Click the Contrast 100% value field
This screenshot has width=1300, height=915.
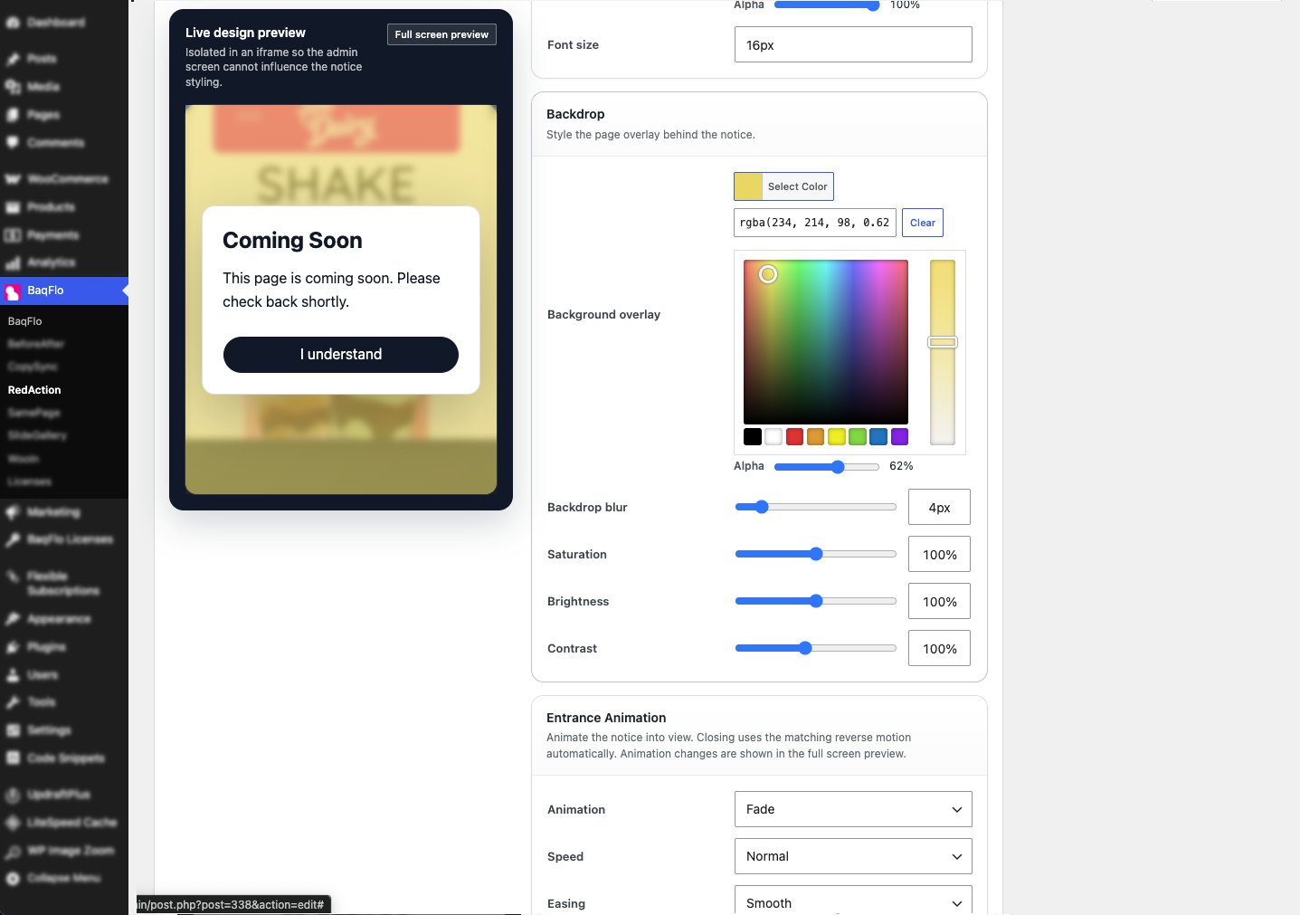point(939,649)
